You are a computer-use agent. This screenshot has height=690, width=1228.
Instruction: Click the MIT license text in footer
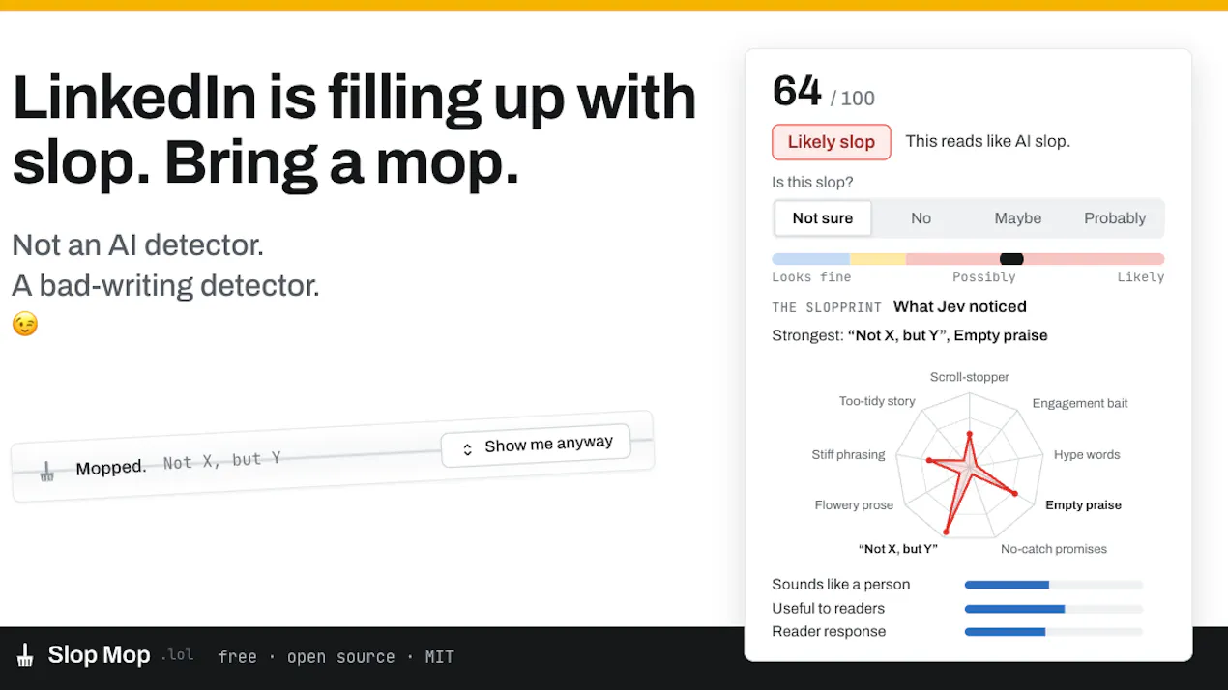pyautogui.click(x=439, y=657)
